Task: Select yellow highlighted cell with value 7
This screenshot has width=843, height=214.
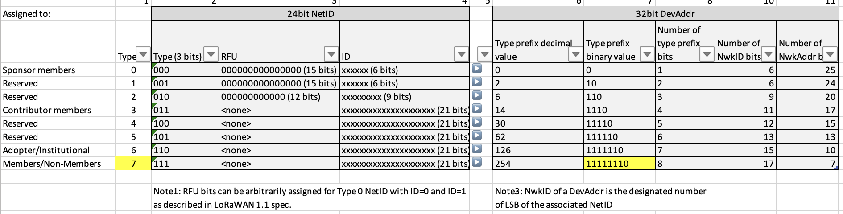Action: click(x=133, y=164)
